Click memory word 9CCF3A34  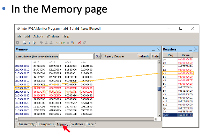point(39,114)
